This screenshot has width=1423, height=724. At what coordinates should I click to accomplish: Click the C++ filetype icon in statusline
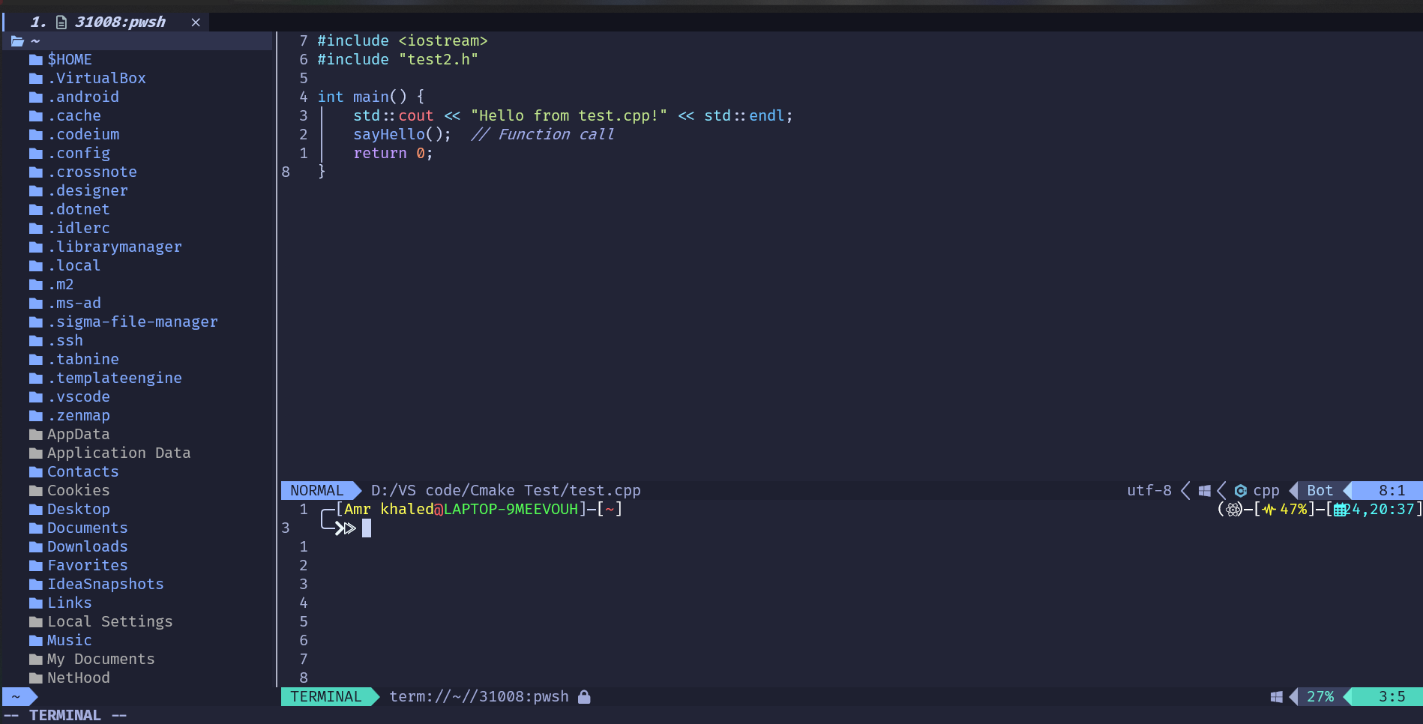tap(1241, 491)
